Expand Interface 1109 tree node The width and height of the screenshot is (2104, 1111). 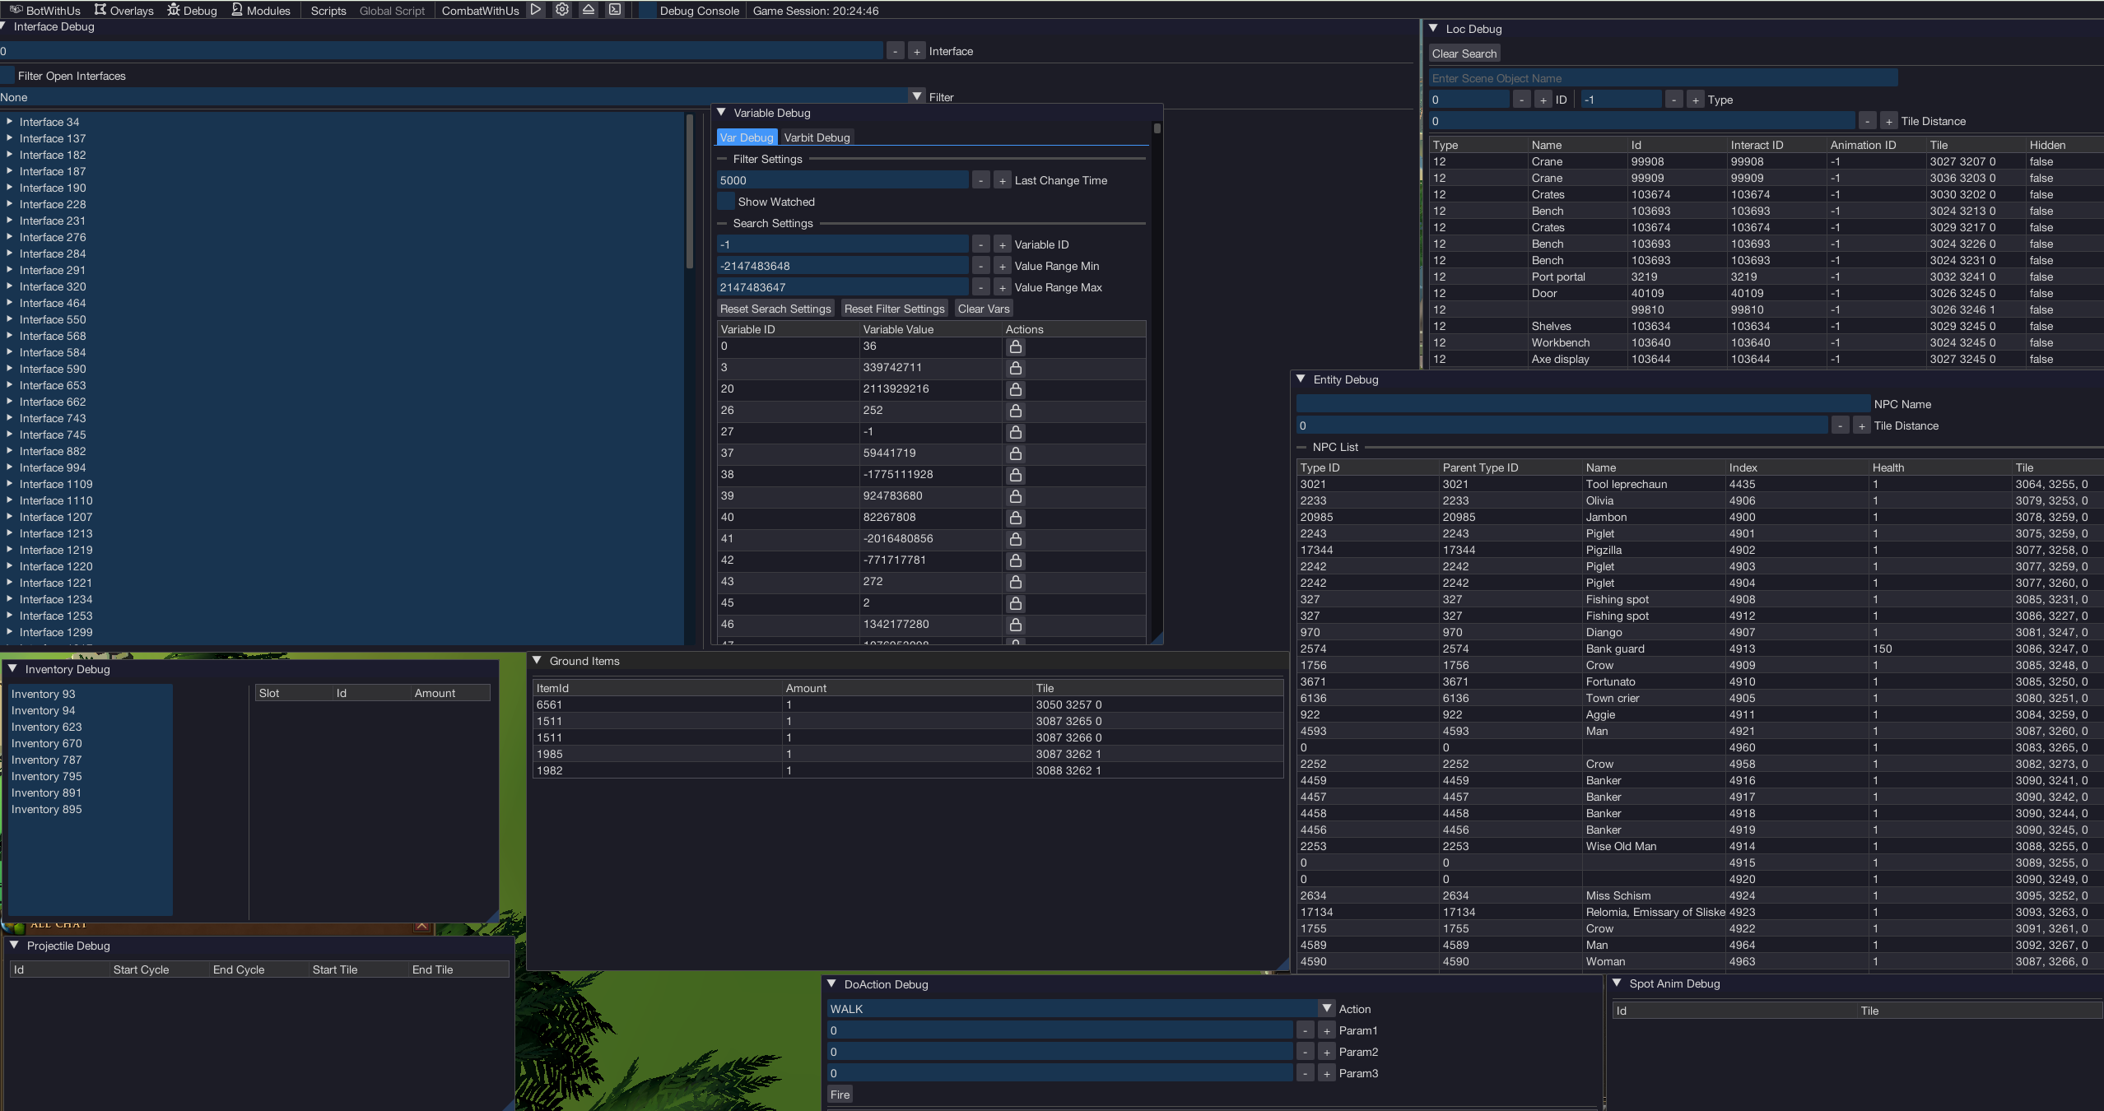tap(10, 484)
